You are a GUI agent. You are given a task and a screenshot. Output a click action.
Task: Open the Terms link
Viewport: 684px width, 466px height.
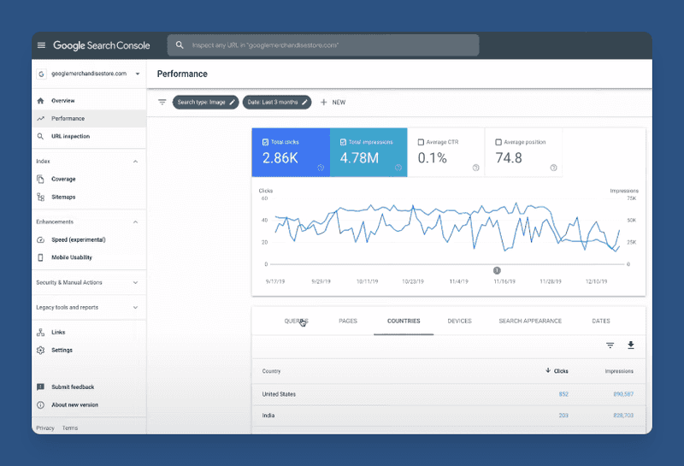(x=70, y=428)
